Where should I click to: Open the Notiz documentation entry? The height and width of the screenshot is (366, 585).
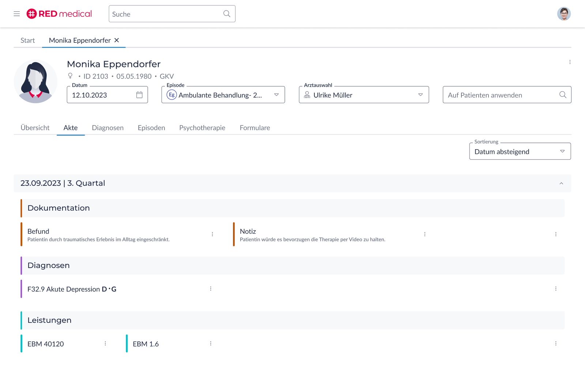coord(332,234)
